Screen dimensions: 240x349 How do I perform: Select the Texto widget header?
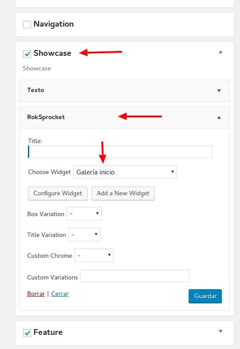[125, 91]
